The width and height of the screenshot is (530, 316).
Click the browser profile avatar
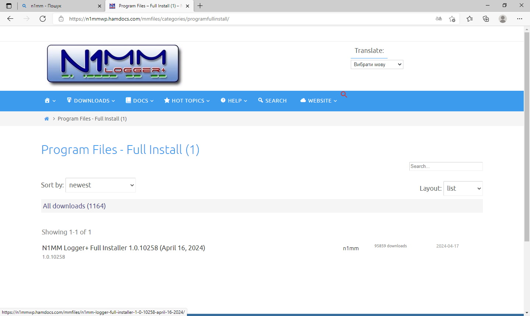click(x=503, y=19)
